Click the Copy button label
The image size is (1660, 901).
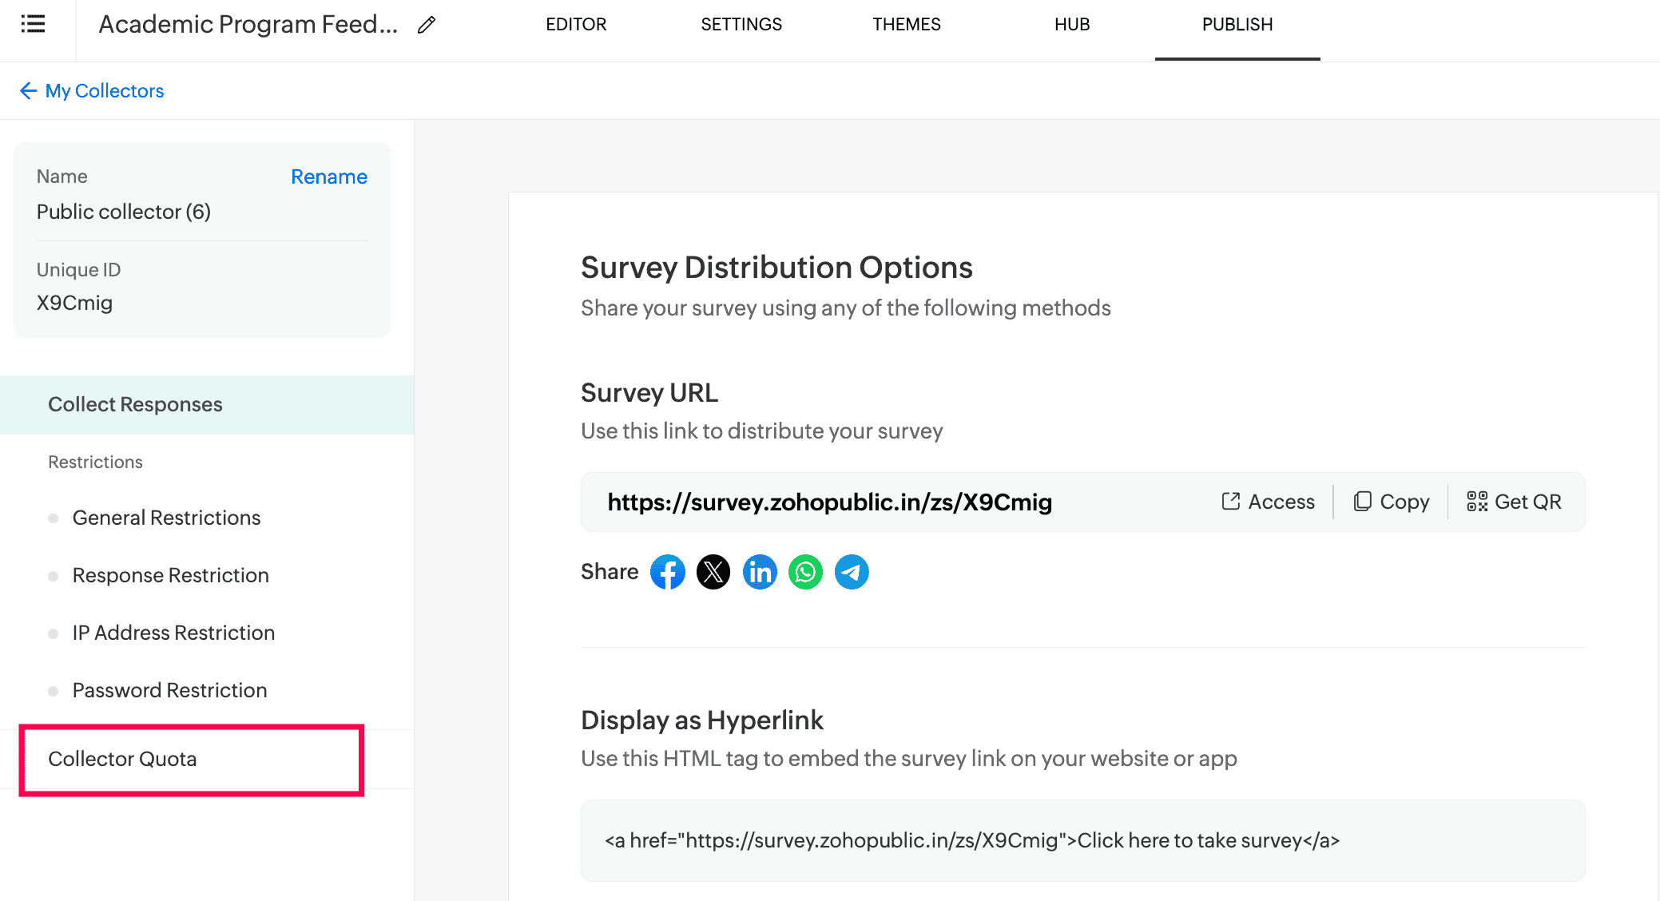[x=1404, y=502]
